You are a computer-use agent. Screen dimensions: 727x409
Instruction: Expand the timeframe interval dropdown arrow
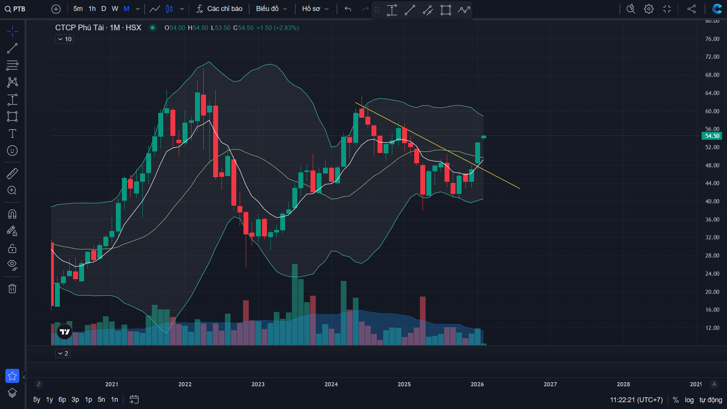click(138, 9)
